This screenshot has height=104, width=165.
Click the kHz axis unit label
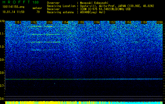pos(2,21)
